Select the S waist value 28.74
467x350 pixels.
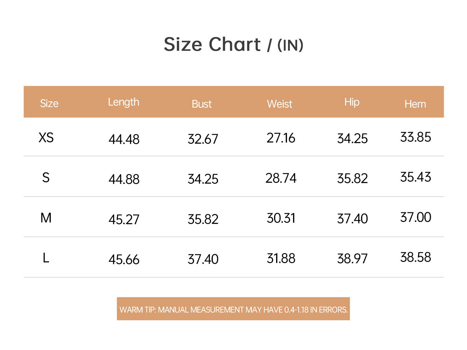(281, 178)
